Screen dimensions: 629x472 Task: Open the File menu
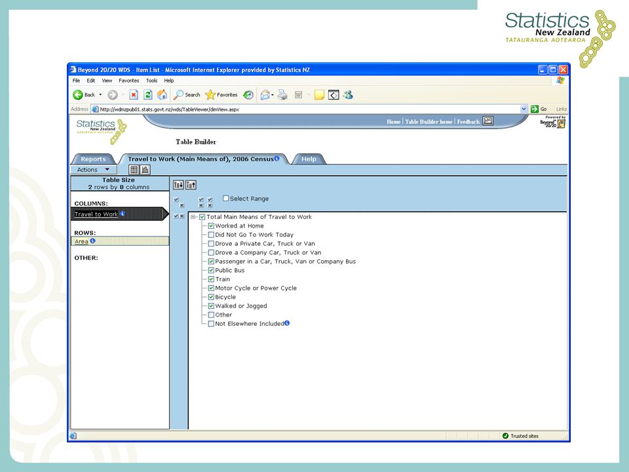click(x=76, y=80)
